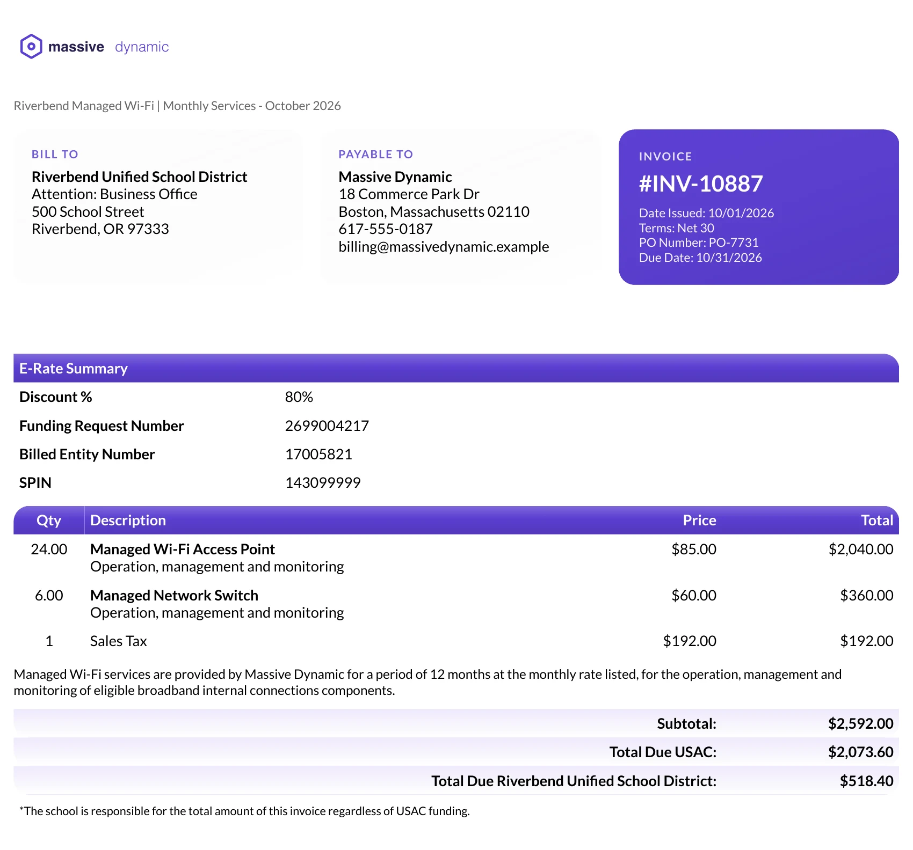Click the $85.00 unit price

coord(694,549)
